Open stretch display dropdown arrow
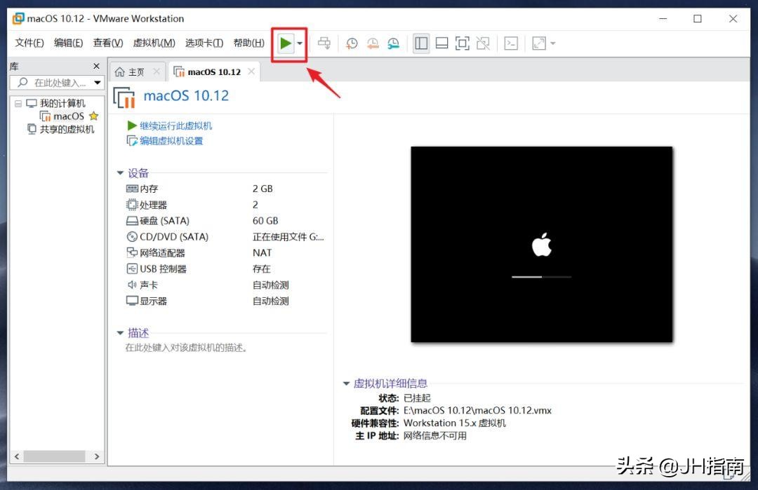Viewport: 758px width, 490px height. (x=553, y=43)
